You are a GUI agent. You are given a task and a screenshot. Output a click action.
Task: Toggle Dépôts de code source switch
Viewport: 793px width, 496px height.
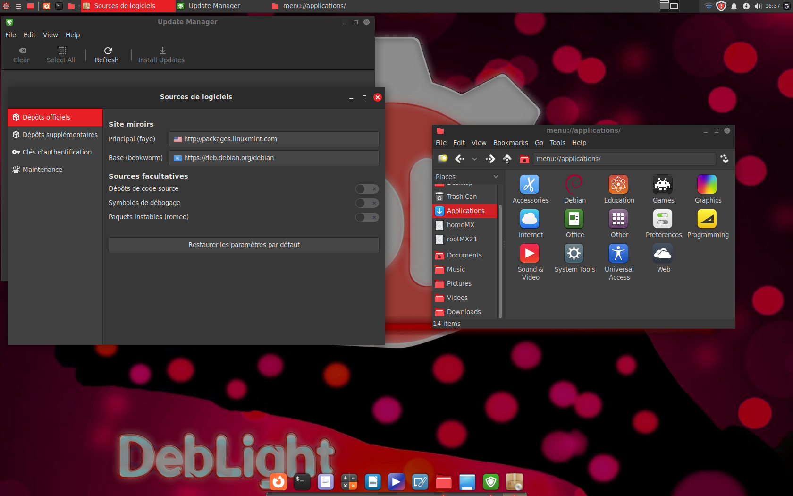tap(367, 189)
